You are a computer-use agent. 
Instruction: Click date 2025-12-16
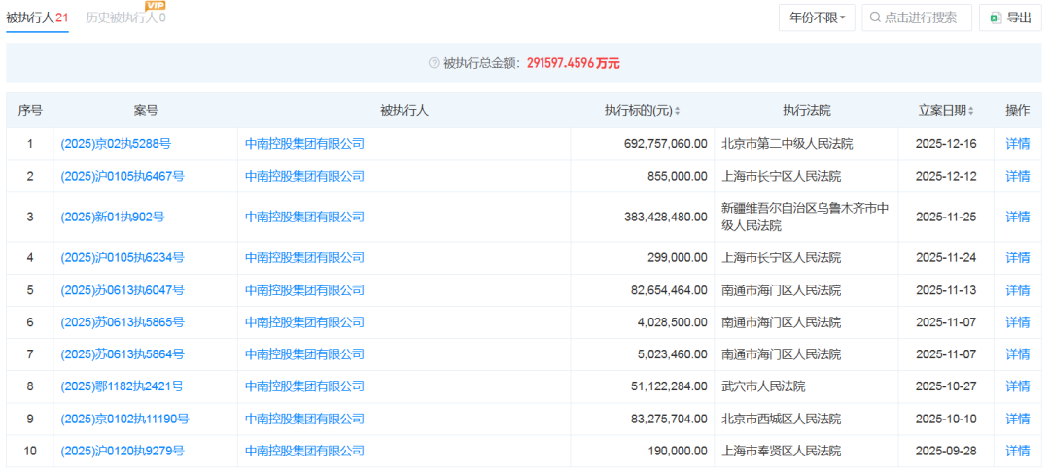[x=947, y=144]
